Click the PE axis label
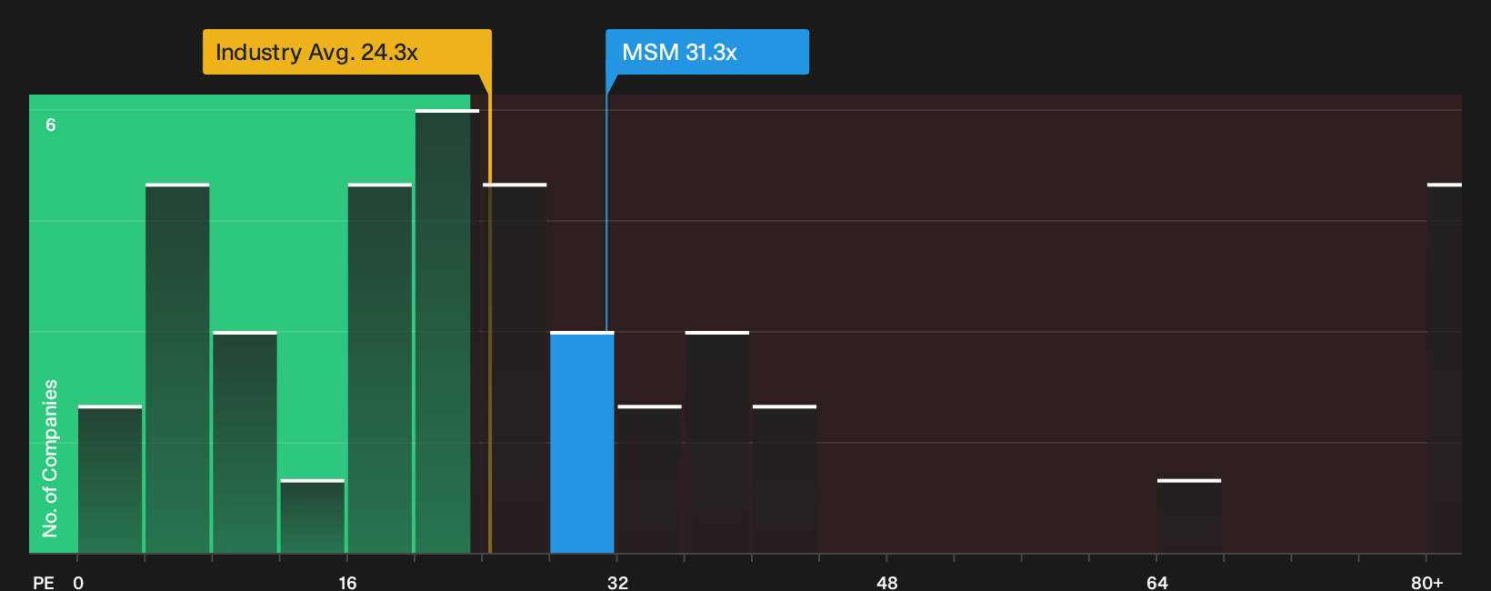Screen dimensions: 1491x591 pos(44,582)
